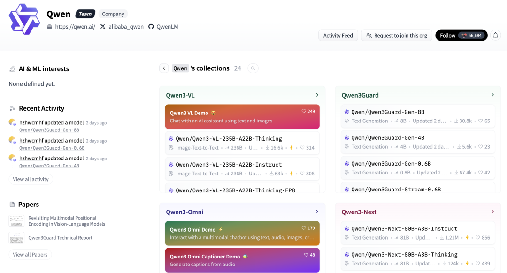Click Text Generation tag icon of Qwen3Guard-Gen-8B
The width and height of the screenshot is (507, 273).
click(346, 121)
